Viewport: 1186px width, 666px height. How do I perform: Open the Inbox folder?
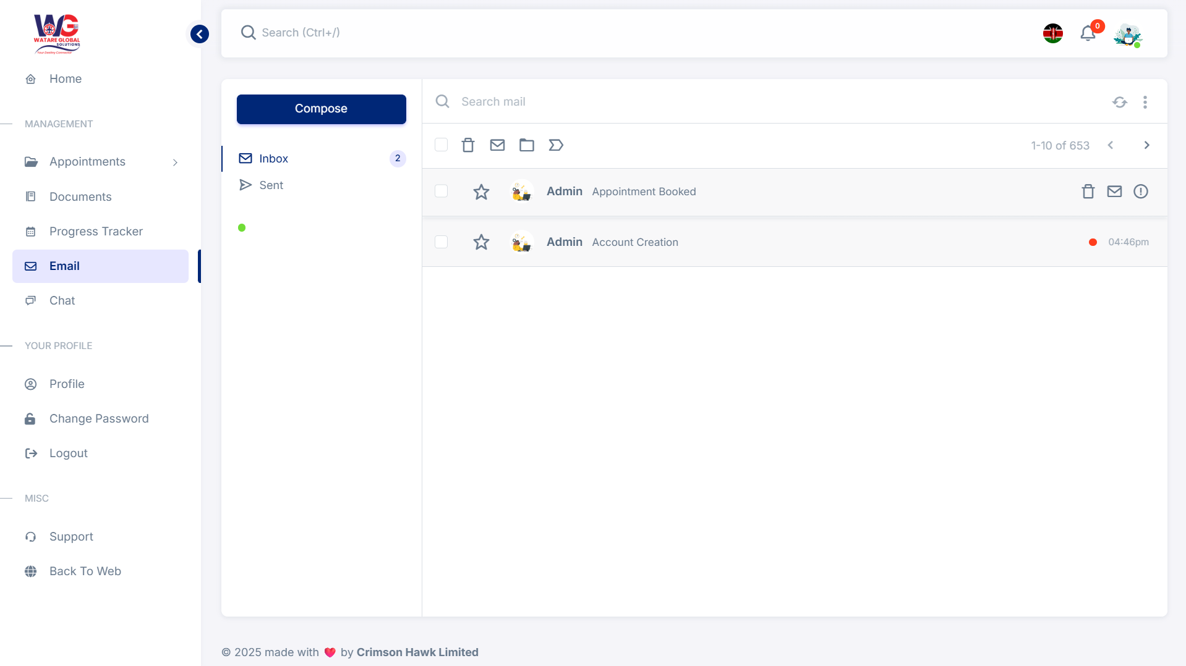pos(274,158)
